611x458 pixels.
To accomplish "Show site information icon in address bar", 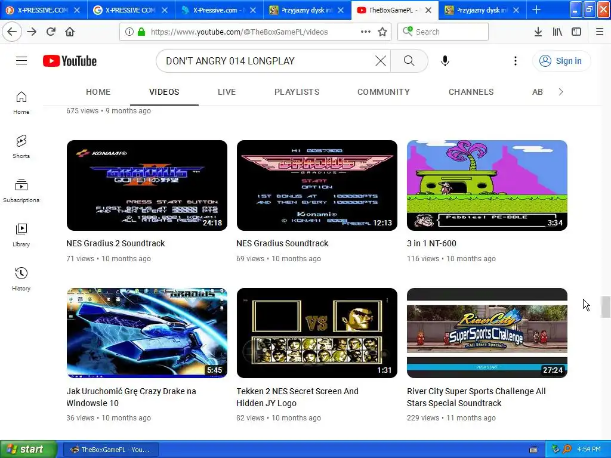I will (129, 32).
